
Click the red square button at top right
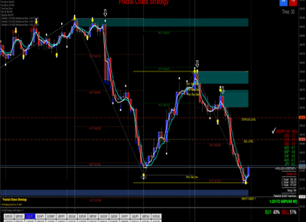(293, 3)
